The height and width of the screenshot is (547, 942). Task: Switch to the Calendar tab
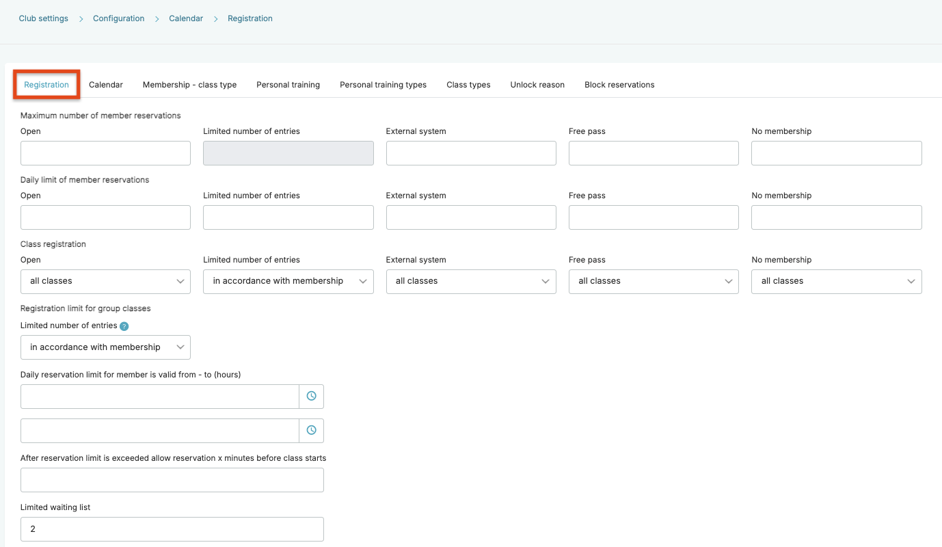(106, 85)
